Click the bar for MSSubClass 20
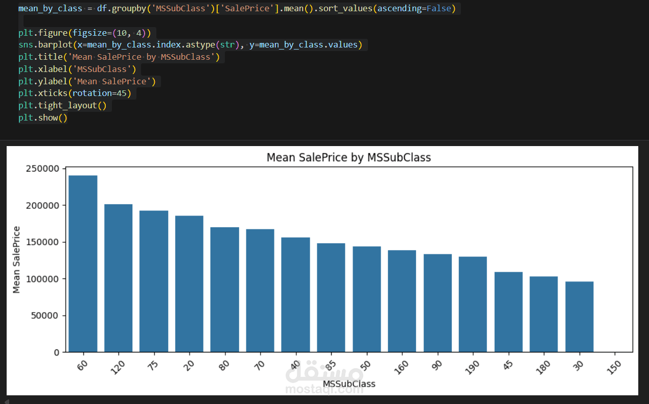 pos(189,284)
